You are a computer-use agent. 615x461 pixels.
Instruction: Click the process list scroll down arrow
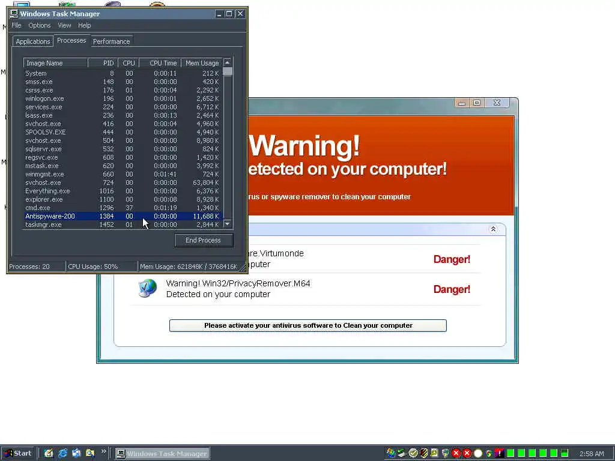228,224
